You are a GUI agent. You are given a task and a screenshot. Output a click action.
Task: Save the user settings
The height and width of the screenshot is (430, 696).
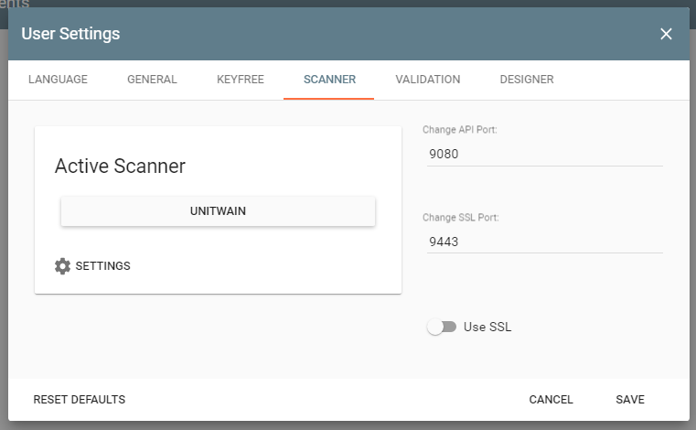pyautogui.click(x=630, y=400)
